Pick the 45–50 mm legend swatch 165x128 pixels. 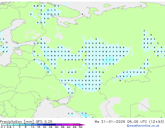pos(77,125)
